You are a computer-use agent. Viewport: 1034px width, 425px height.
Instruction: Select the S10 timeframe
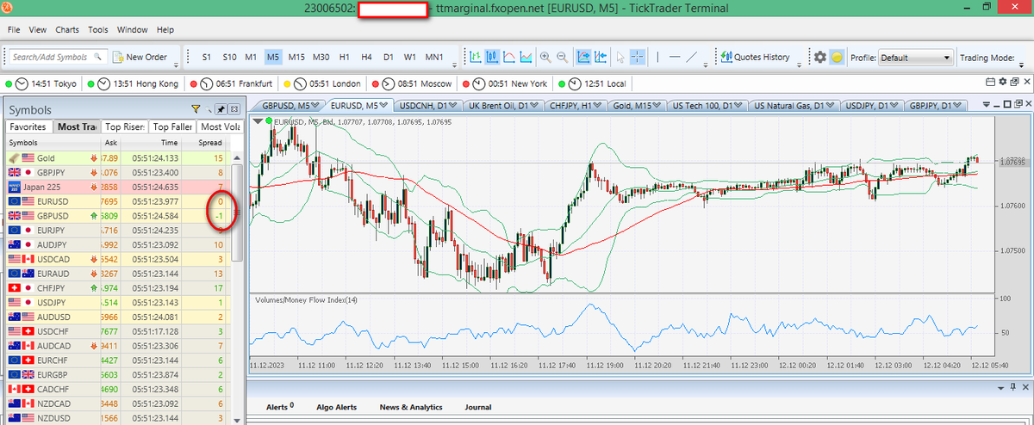point(229,57)
